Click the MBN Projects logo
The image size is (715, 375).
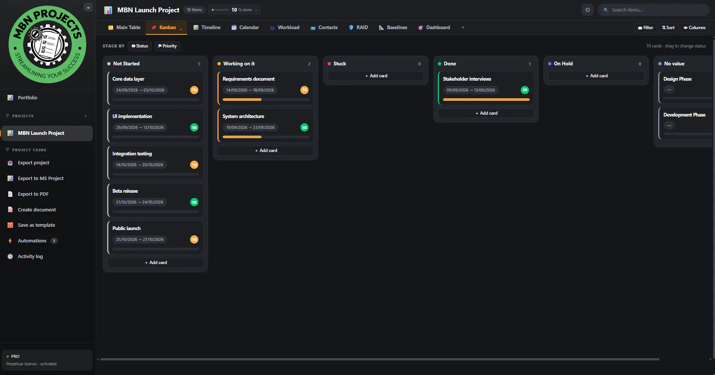click(47, 44)
